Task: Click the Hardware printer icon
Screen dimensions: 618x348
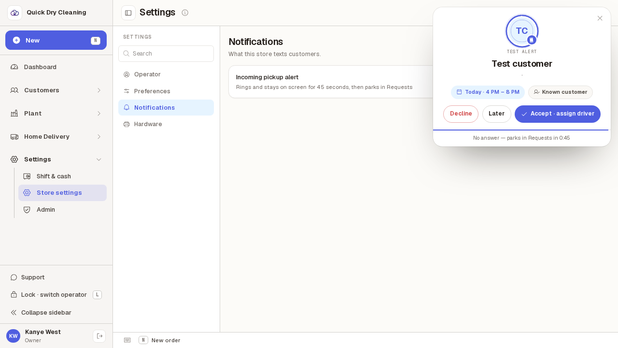Action: click(126, 124)
